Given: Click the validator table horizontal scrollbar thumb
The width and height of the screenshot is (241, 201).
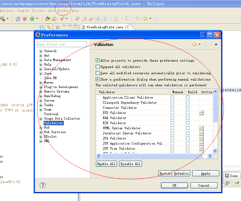Looking at the screenshot, I should tap(152, 156).
